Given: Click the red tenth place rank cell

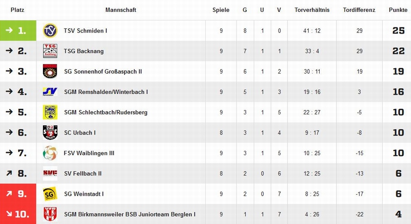Looking at the screenshot, I should click(x=18, y=214).
